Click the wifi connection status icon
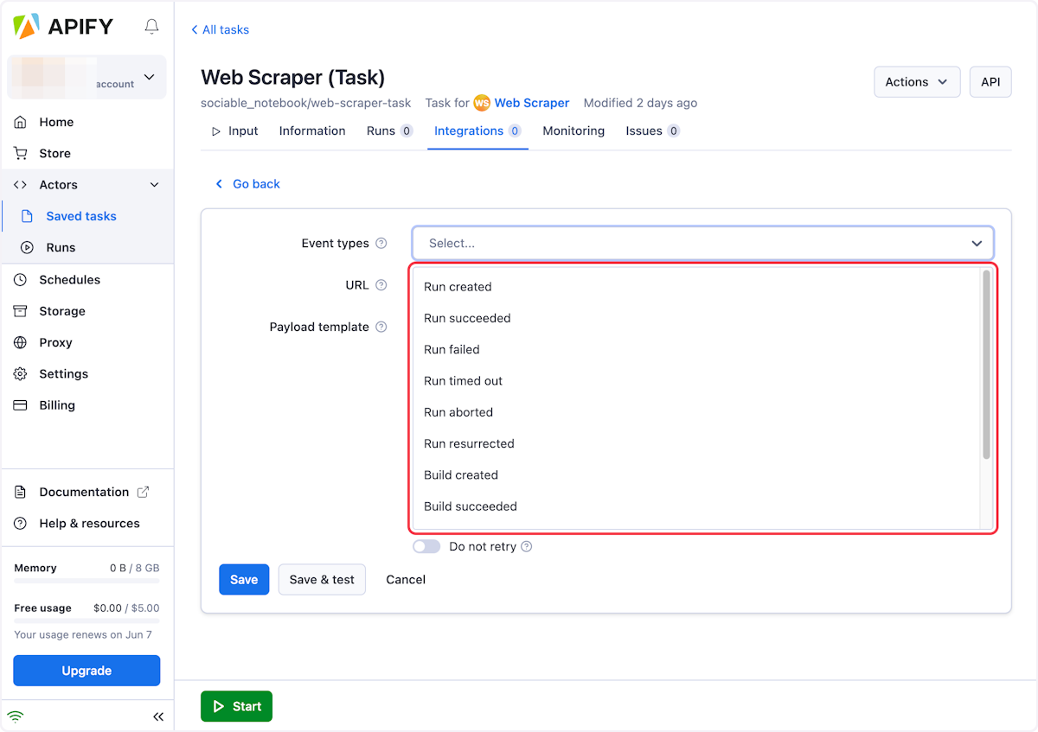 pyautogui.click(x=16, y=716)
